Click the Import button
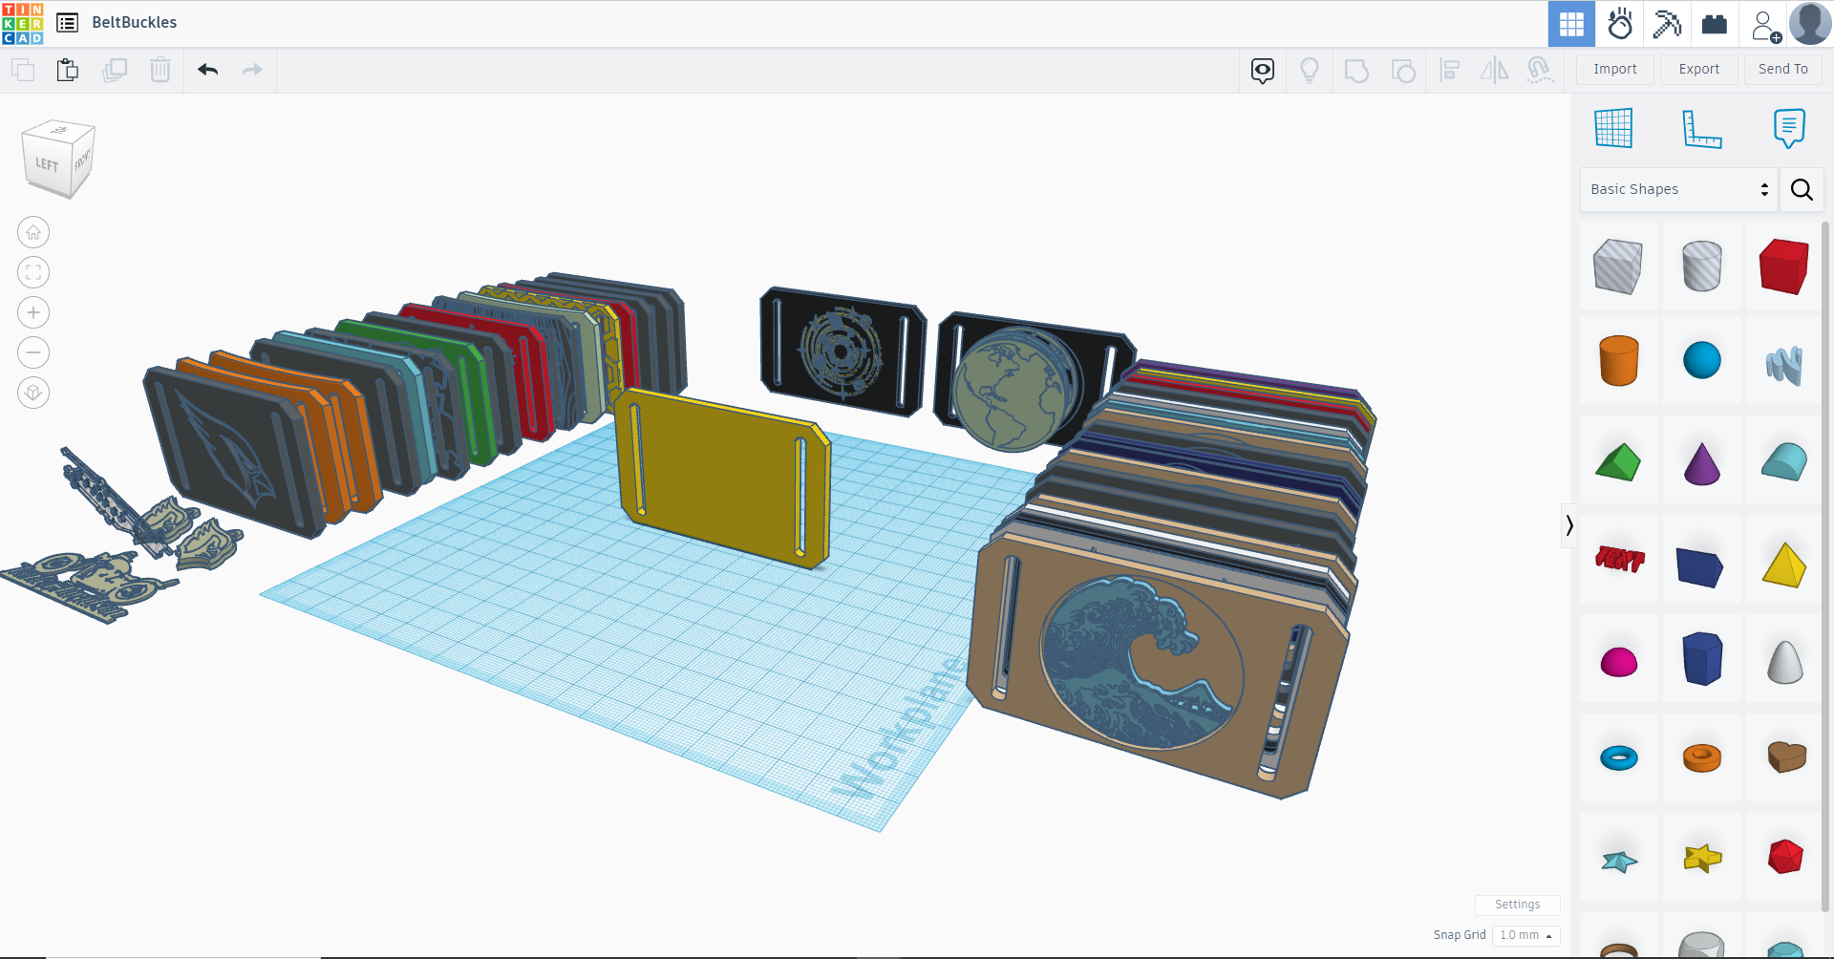Screen dimensions: 1834x959 (x=1615, y=69)
